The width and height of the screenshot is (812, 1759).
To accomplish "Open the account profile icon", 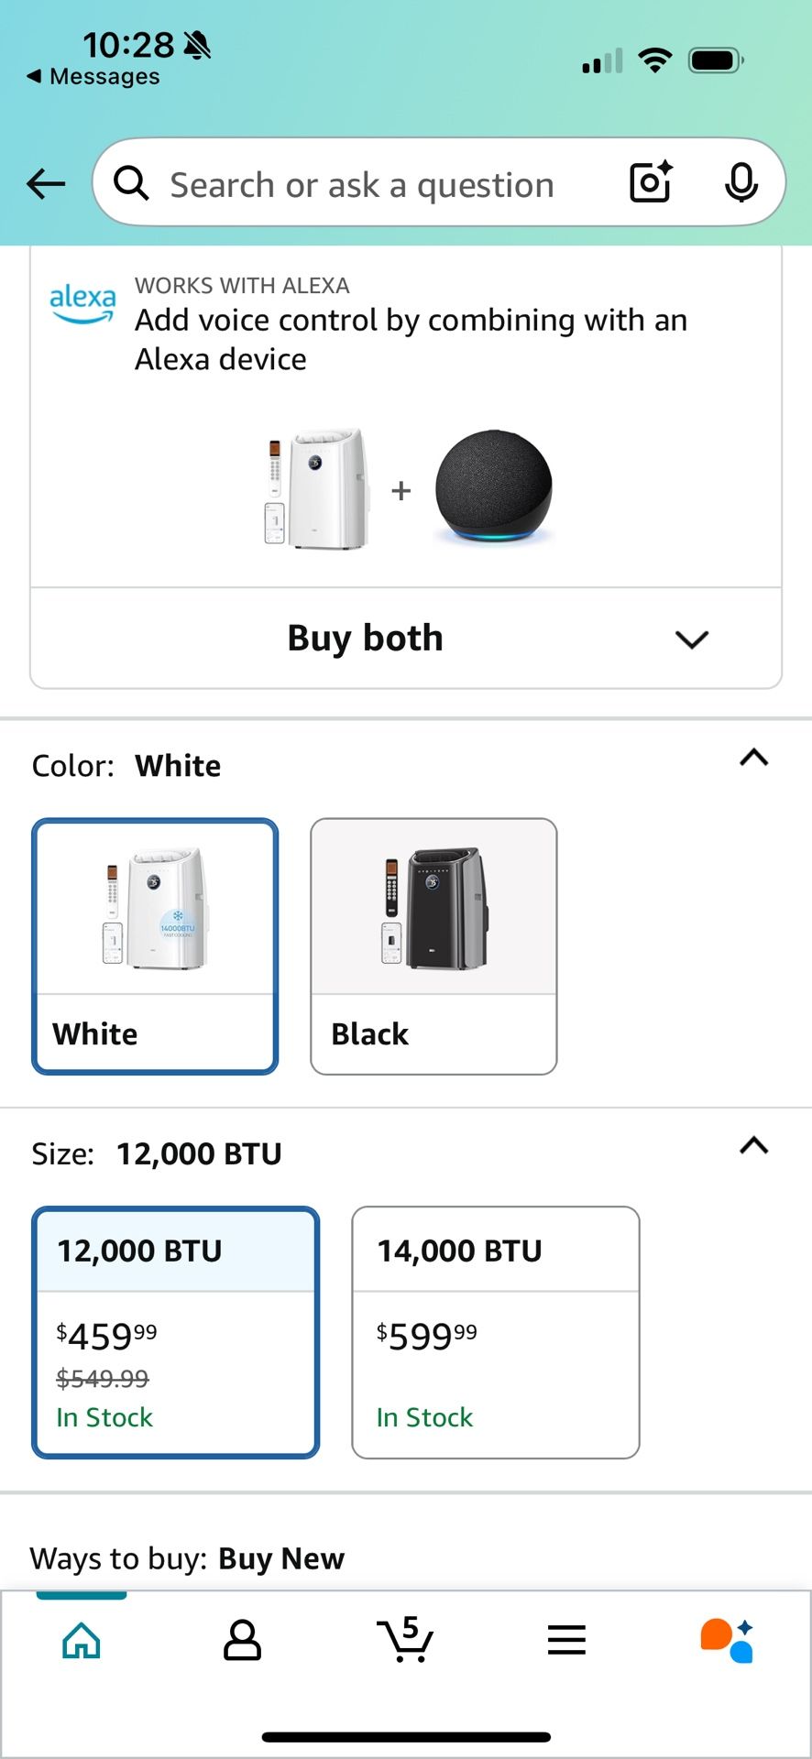I will [243, 1640].
